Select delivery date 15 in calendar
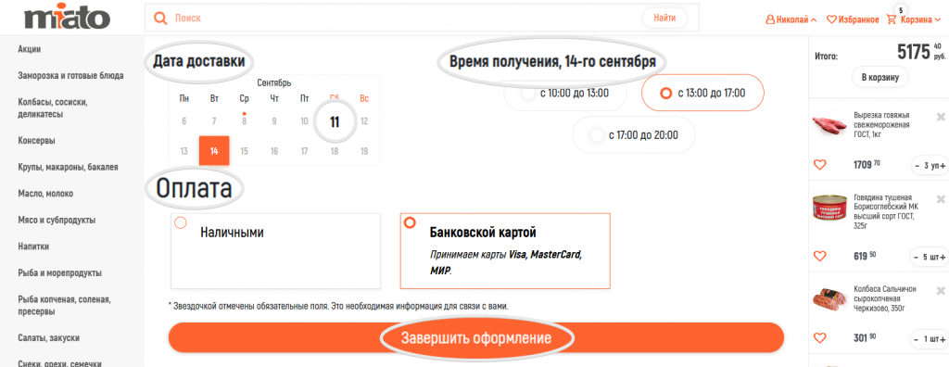The width and height of the screenshot is (949, 367). pos(244,151)
